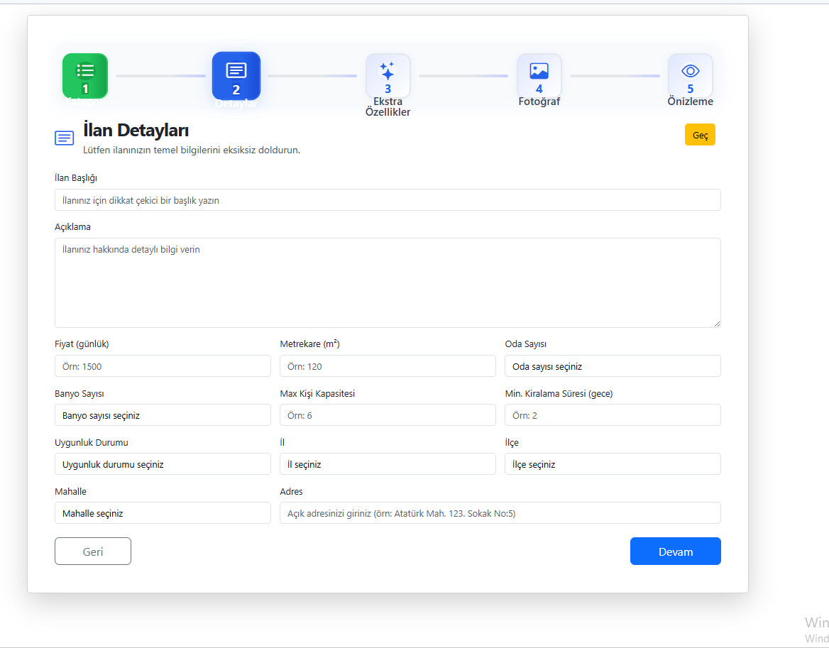Click the Adres input field

tap(500, 513)
